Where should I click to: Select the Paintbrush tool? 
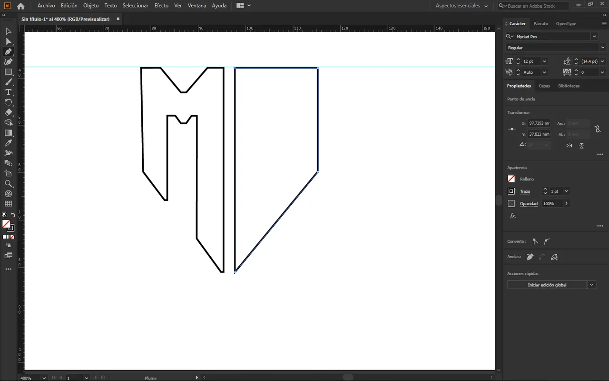point(8,82)
